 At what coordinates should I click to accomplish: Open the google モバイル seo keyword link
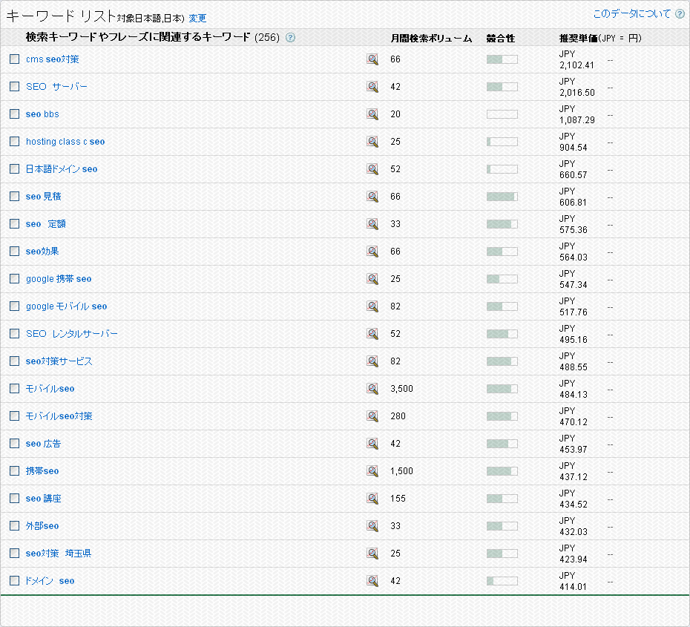(66, 306)
